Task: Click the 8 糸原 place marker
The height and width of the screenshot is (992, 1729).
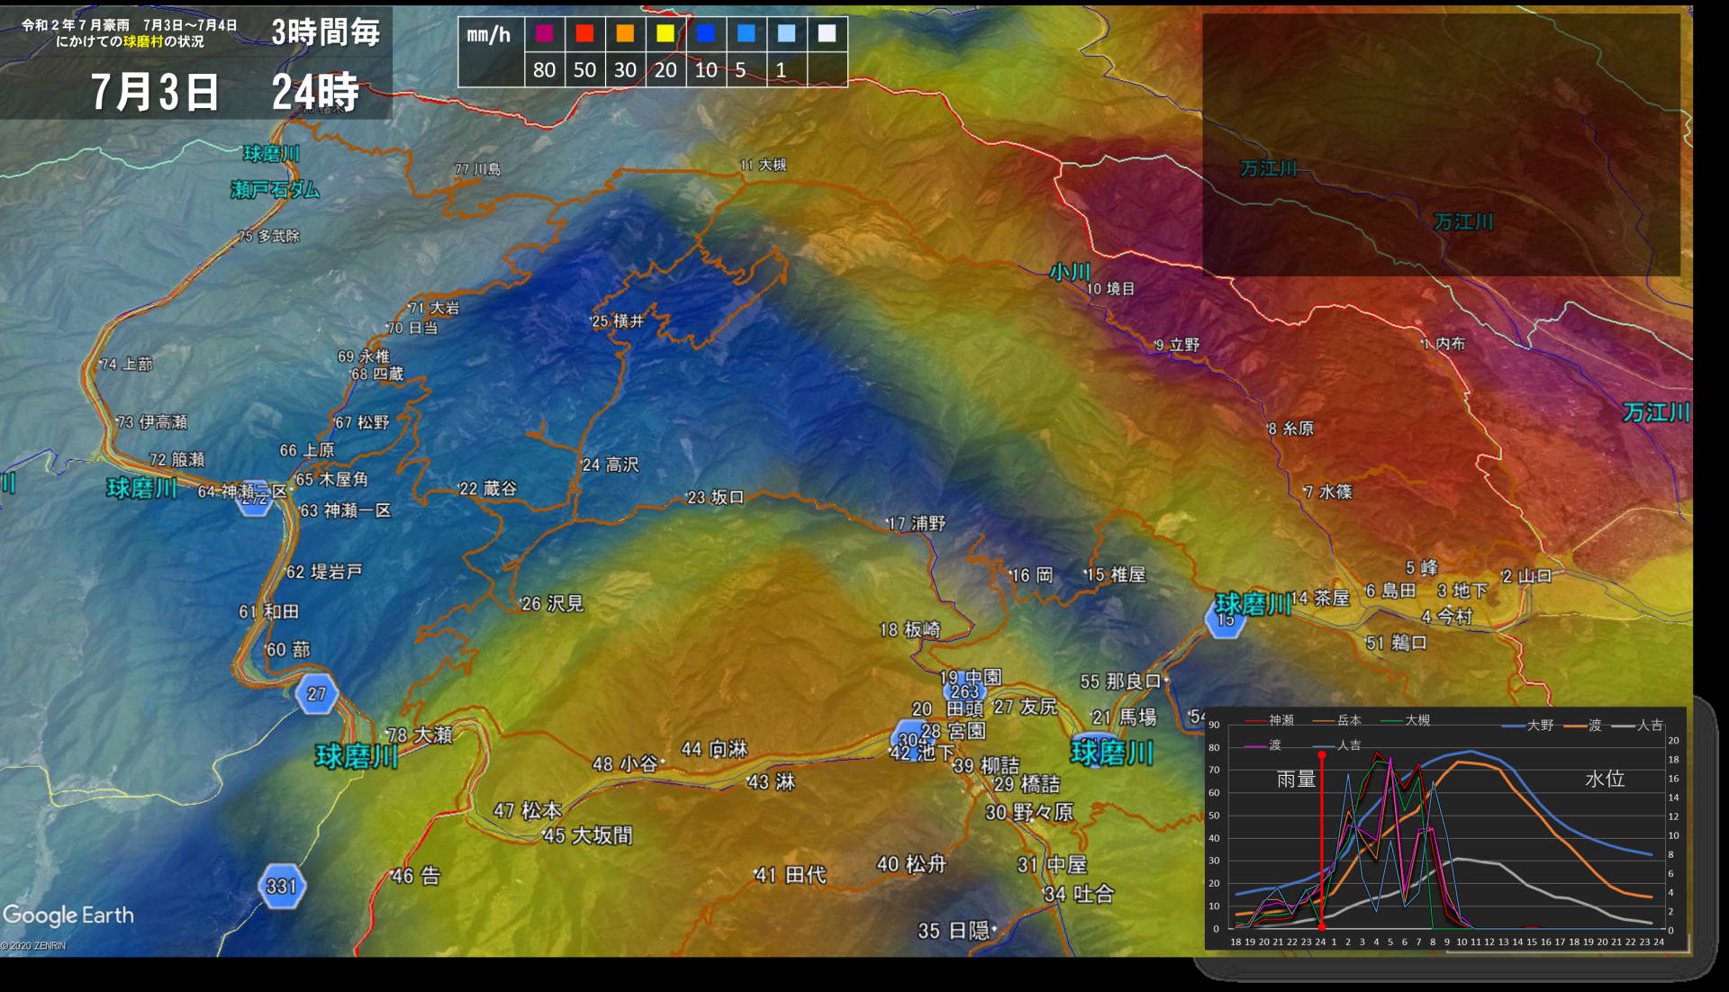Action: (x=1290, y=428)
